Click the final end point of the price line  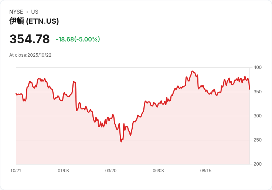pos(249,89)
